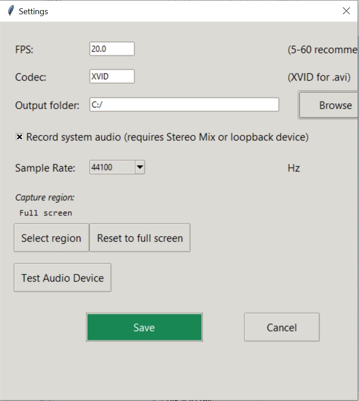
Task: Click the FPS input field
Action: 112,49
